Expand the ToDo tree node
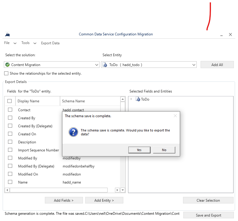This screenshot has height=221, width=238. point(131,99)
